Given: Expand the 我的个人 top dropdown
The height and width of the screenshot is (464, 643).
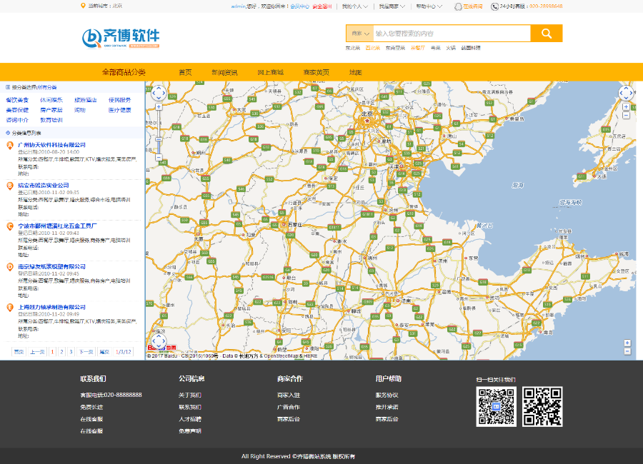Looking at the screenshot, I should click(354, 6).
